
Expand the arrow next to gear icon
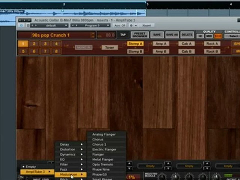coord(135,25)
